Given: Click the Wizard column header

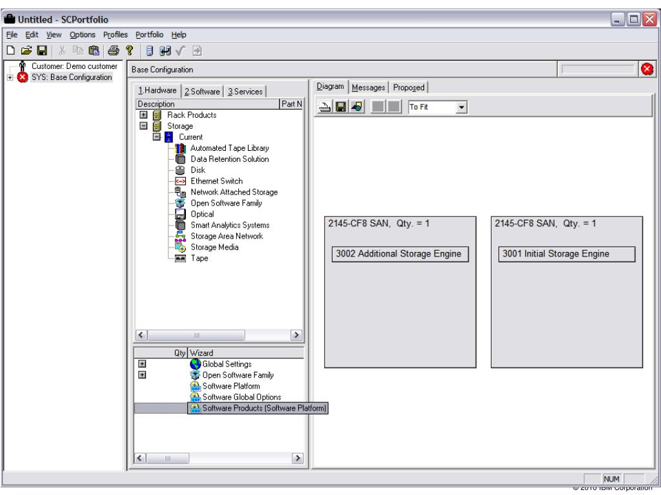Looking at the screenshot, I should click(x=246, y=353).
